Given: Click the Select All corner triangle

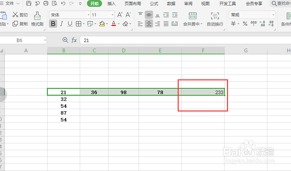Looking at the screenshot, I should [2, 51].
